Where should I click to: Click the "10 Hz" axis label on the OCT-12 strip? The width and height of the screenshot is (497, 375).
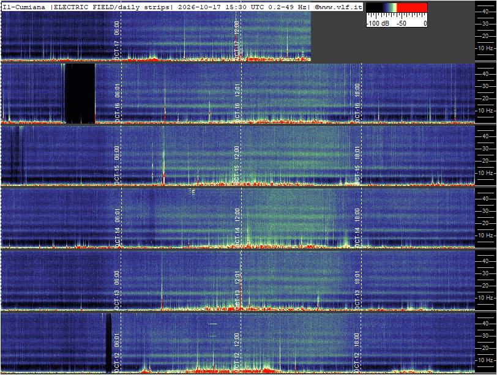tap(485, 360)
